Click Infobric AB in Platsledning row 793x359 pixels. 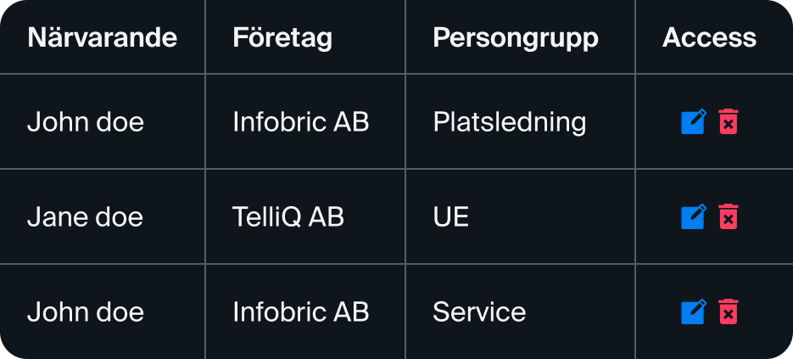point(300,122)
